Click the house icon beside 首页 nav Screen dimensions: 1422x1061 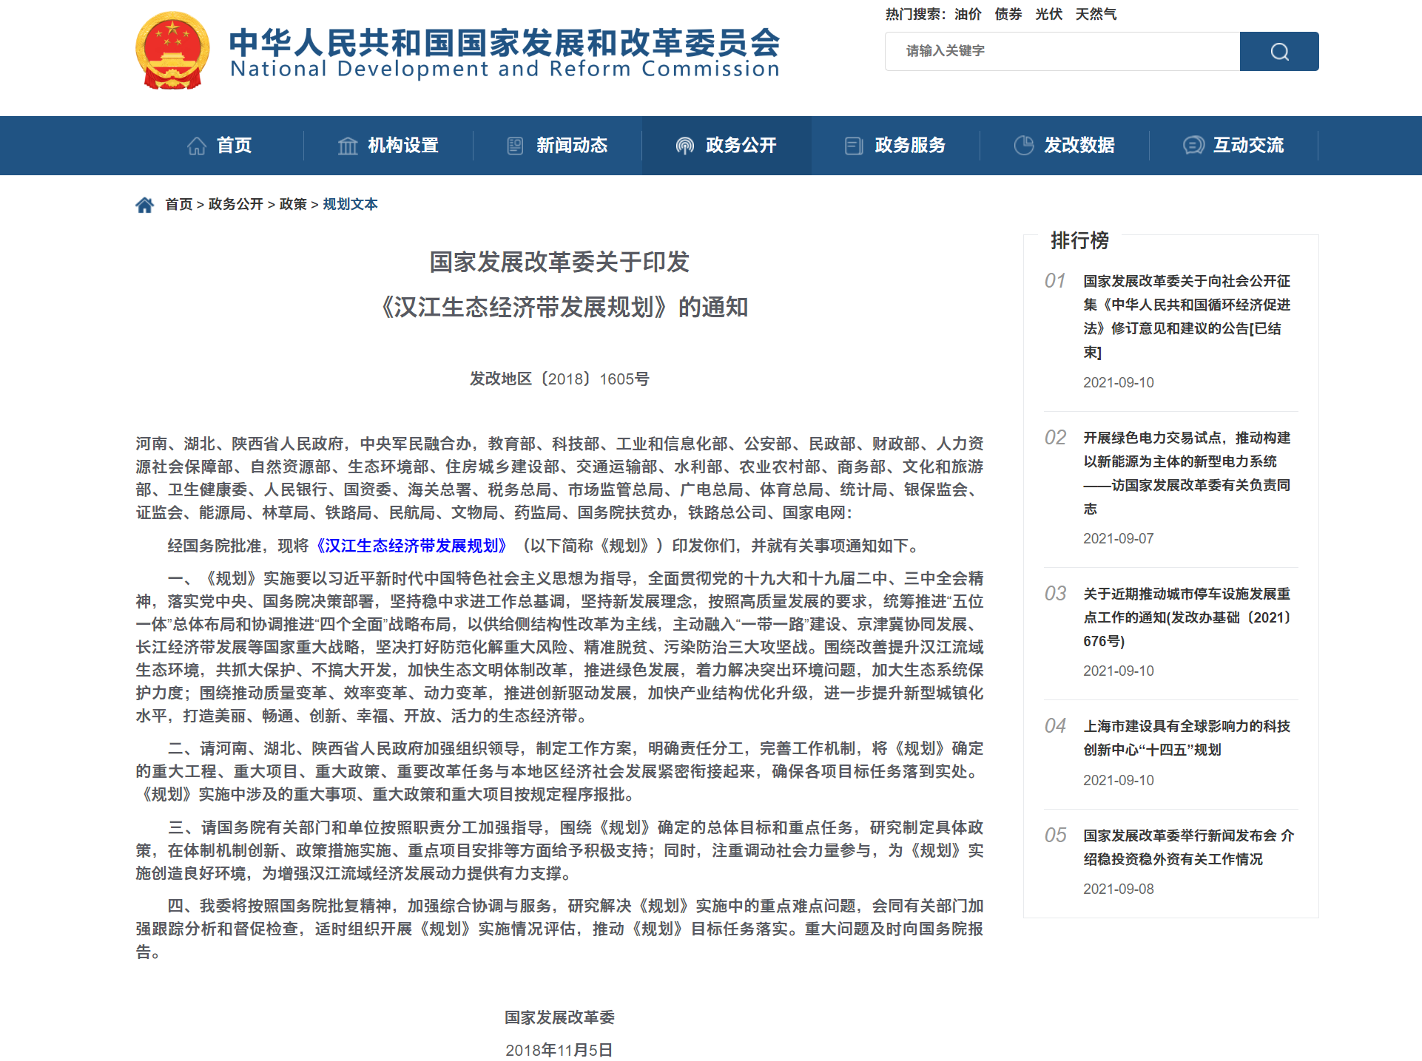(197, 146)
